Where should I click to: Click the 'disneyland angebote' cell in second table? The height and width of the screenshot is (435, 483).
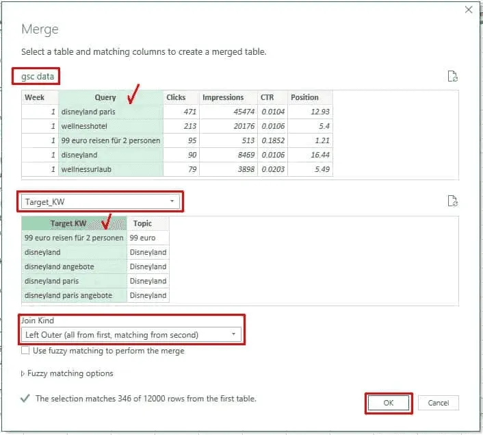coord(60,266)
